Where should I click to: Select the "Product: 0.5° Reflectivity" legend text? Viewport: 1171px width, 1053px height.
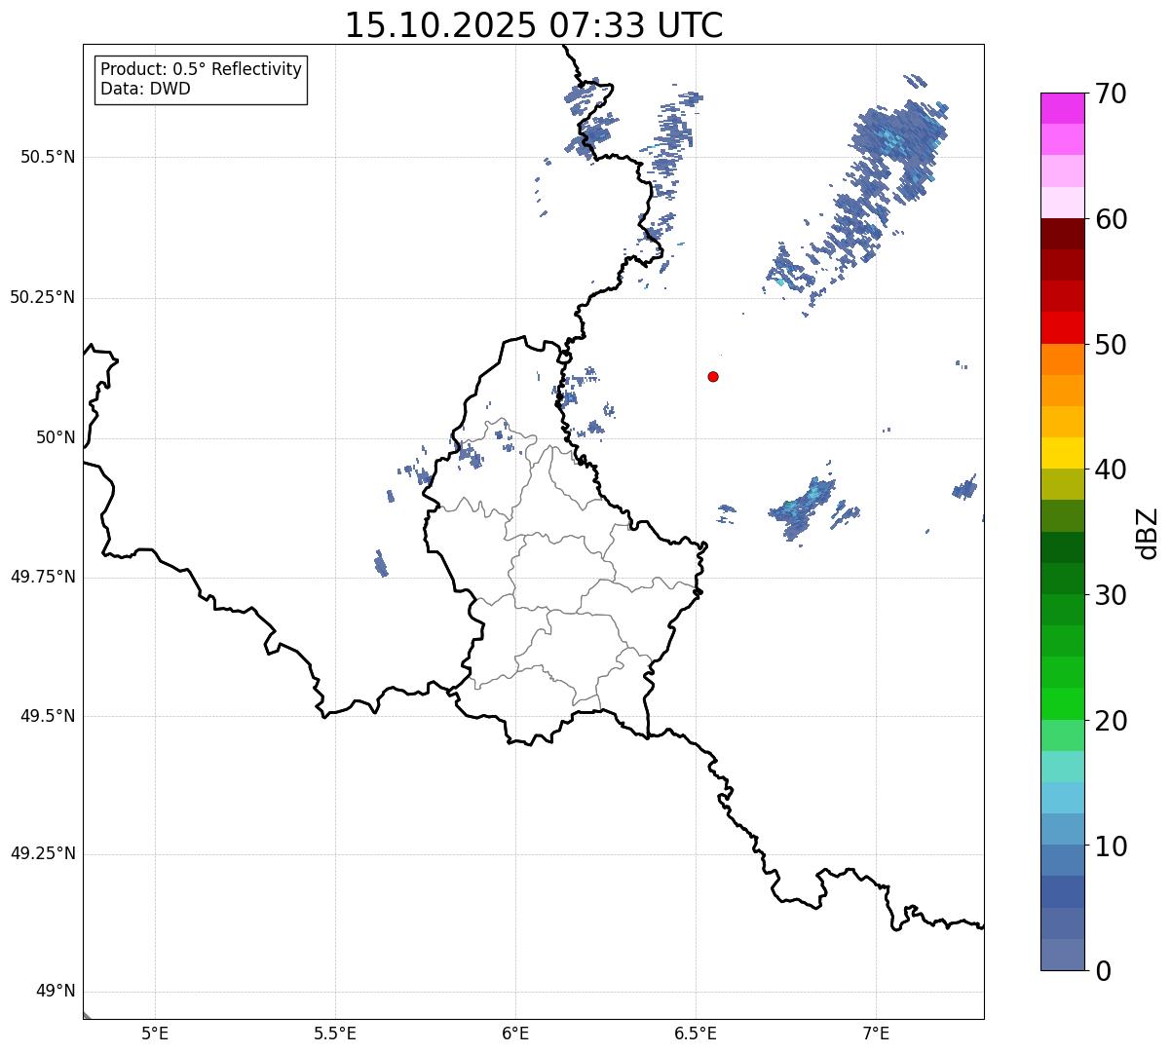(x=201, y=69)
